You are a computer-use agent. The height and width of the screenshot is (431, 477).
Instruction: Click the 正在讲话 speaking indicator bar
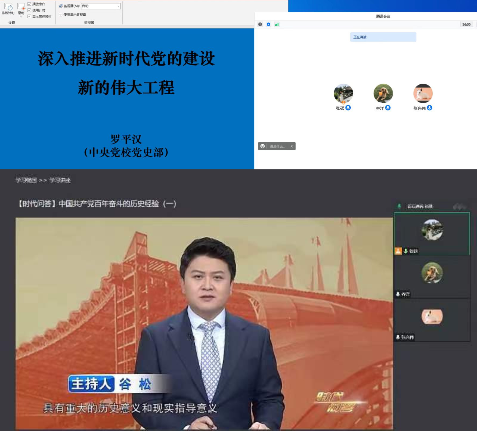pyautogui.click(x=383, y=37)
